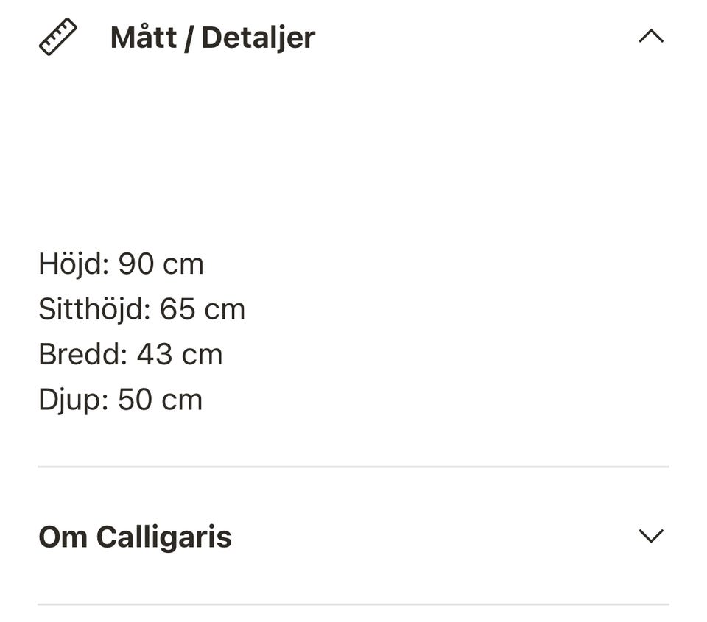The image size is (707, 622).
Task: Tap the word Calligaris in the heading
Action: [x=163, y=537]
